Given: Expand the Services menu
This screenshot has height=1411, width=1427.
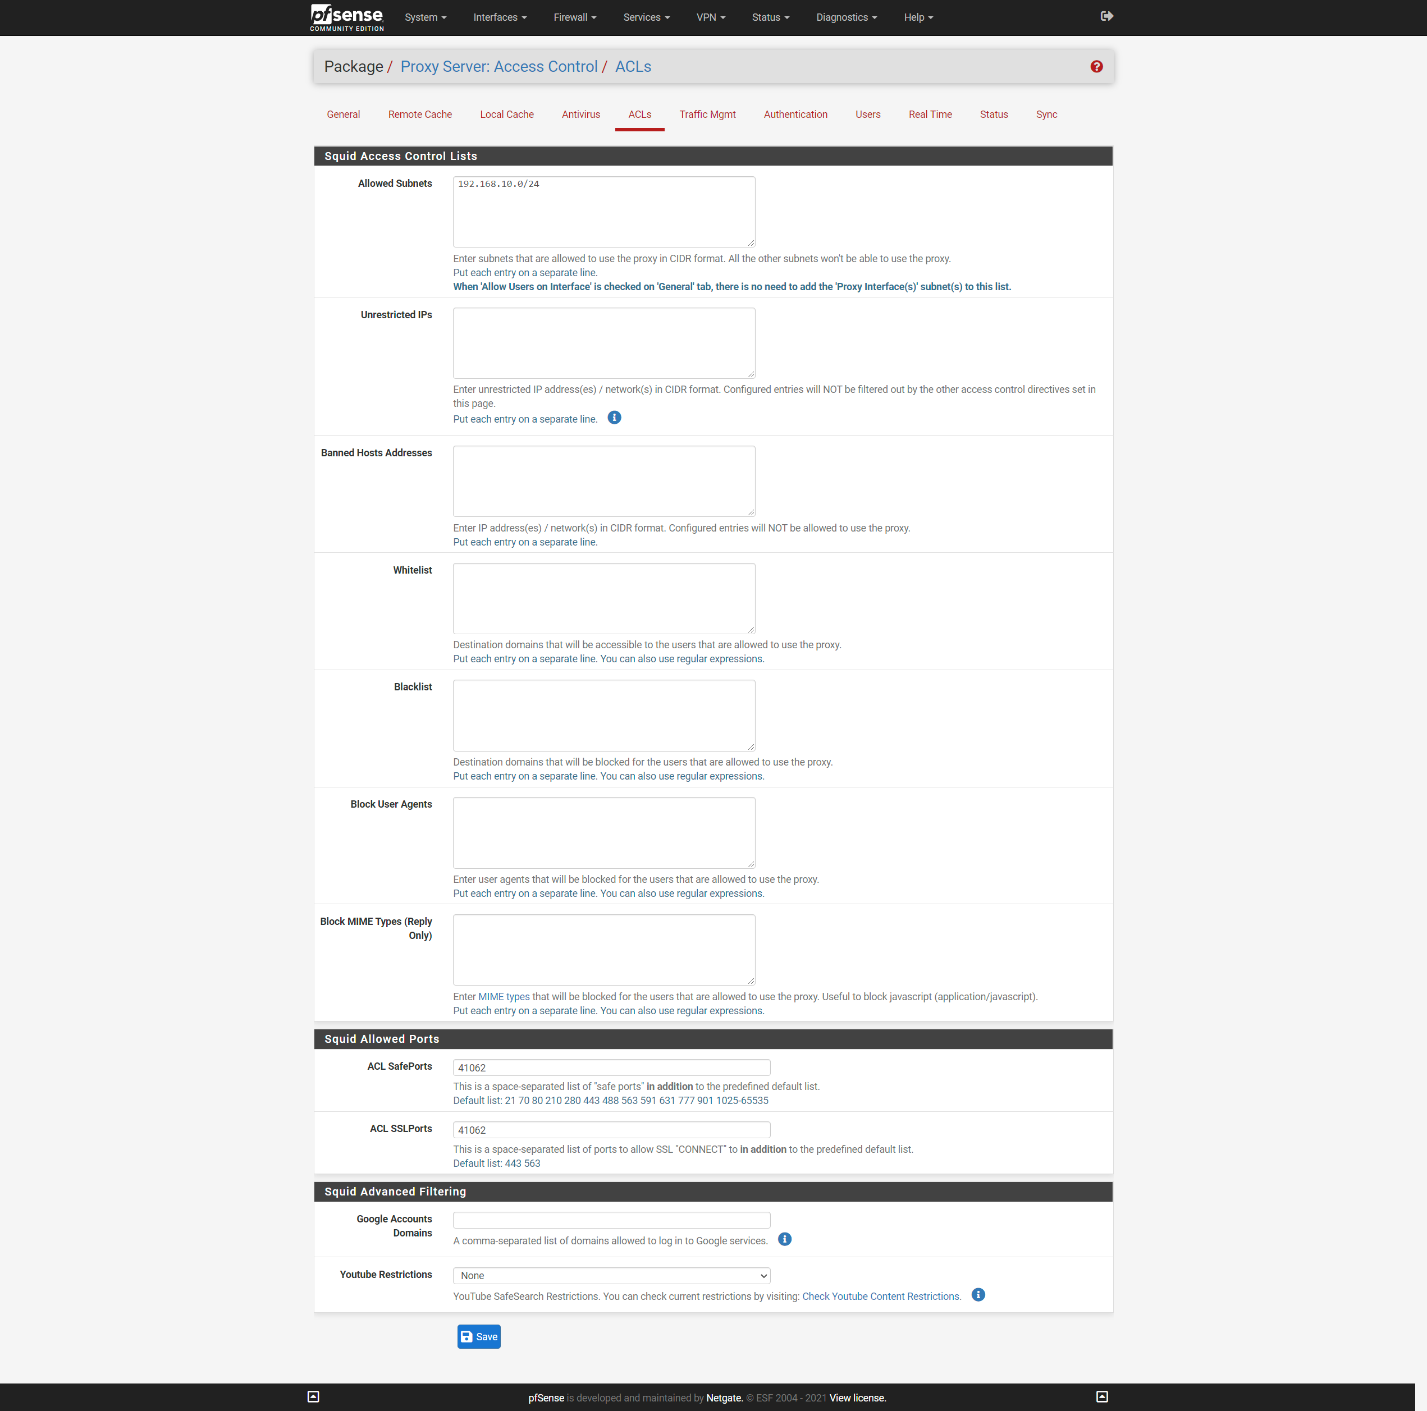Looking at the screenshot, I should (646, 17).
